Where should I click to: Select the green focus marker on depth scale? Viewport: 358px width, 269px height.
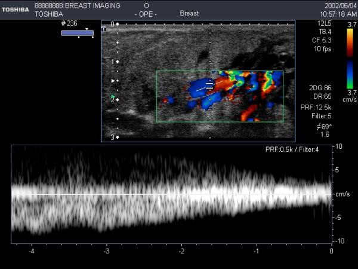point(113,96)
